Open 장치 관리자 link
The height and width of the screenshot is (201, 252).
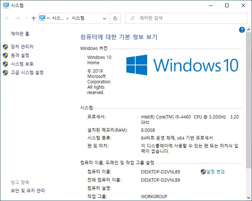[x=22, y=47]
